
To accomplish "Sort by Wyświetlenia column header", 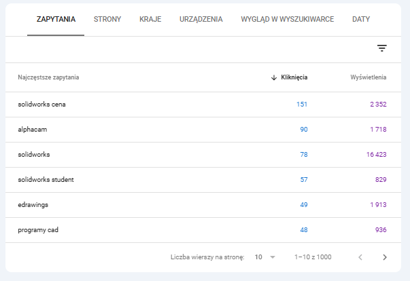I will [368, 77].
